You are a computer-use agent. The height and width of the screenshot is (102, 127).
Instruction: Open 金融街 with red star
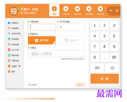point(14,66)
